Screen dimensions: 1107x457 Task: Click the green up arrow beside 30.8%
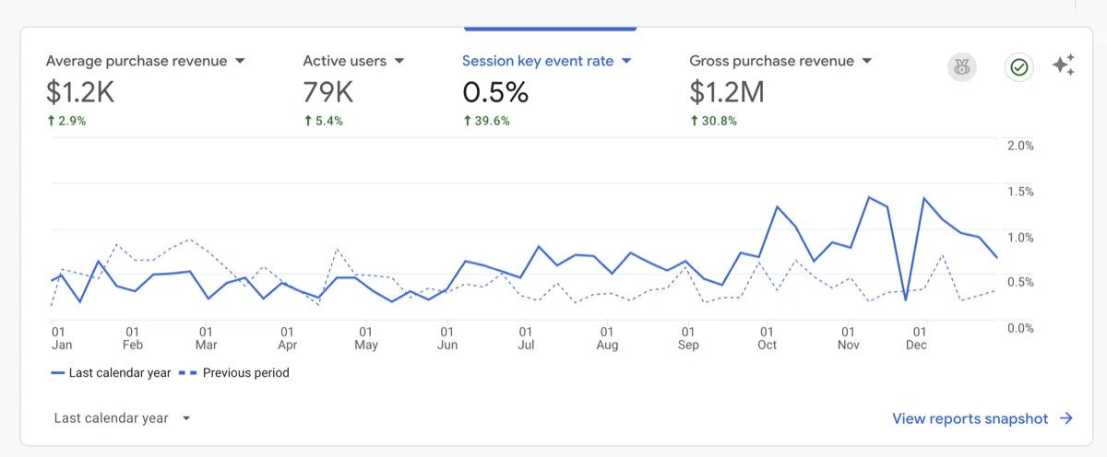pyautogui.click(x=695, y=121)
